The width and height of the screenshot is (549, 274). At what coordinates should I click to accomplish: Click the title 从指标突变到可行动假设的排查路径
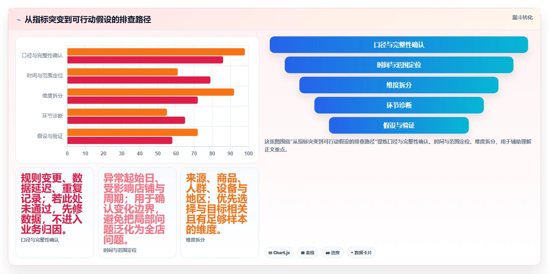point(88,19)
